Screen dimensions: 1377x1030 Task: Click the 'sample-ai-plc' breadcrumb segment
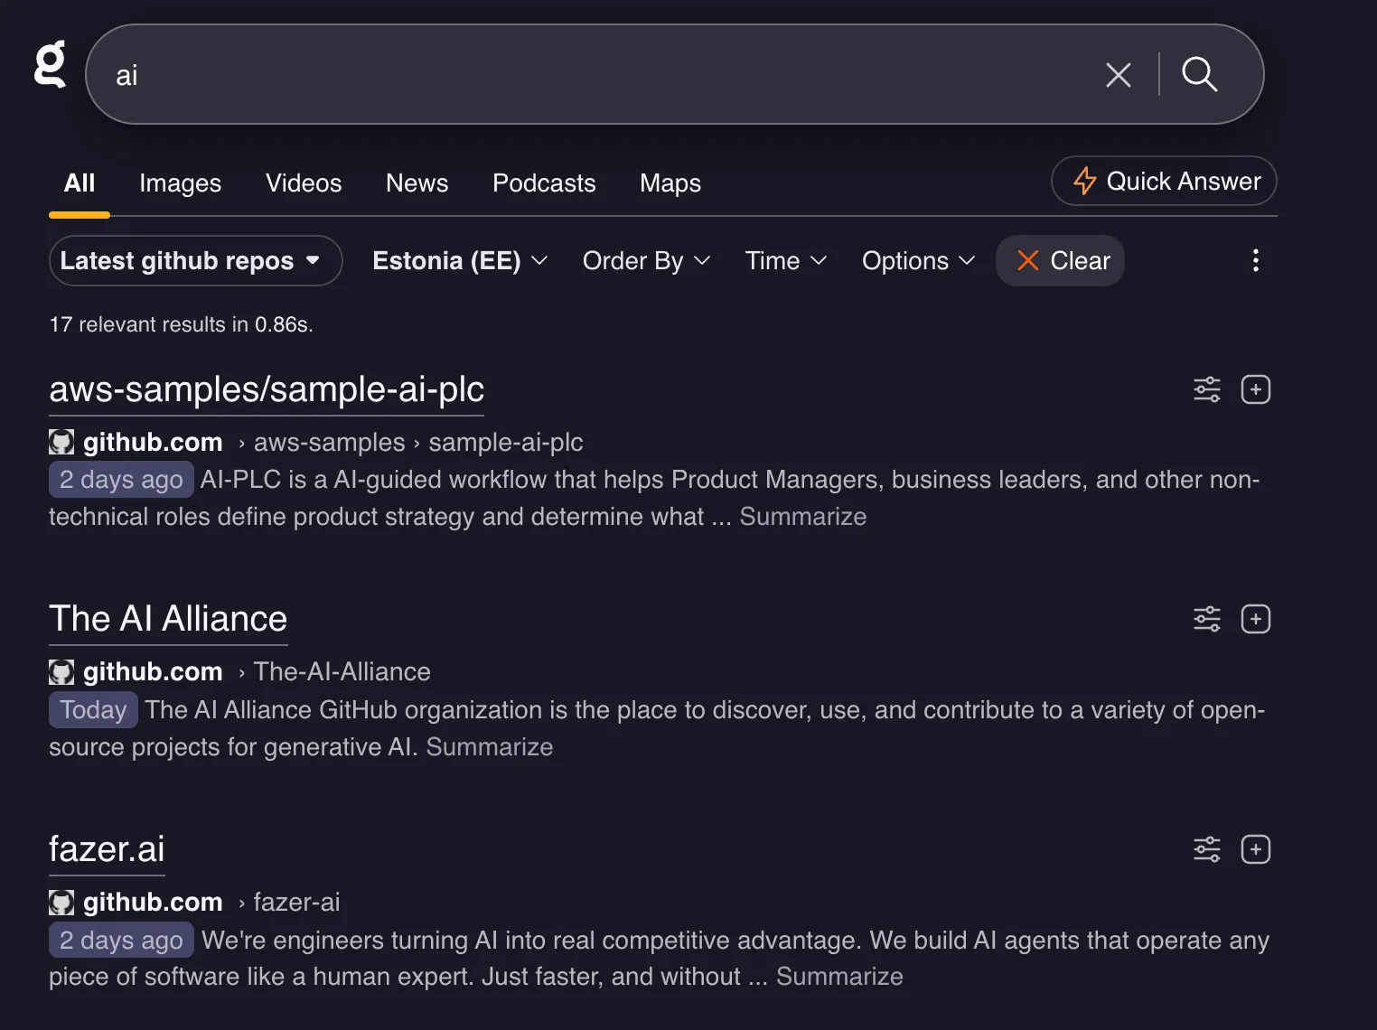click(x=506, y=442)
